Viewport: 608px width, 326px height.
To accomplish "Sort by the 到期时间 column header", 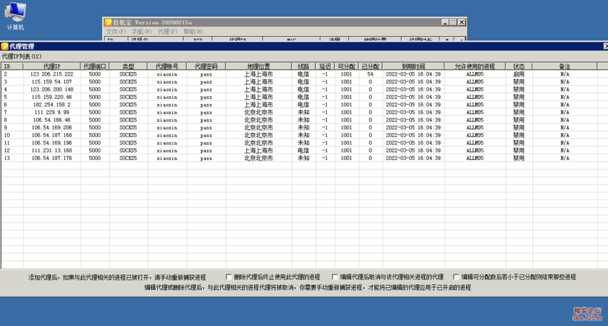I will [x=413, y=66].
